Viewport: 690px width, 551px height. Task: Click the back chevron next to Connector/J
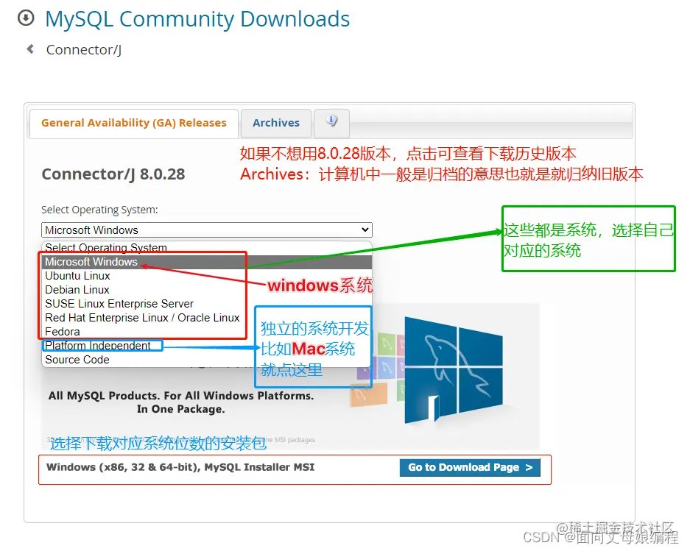(x=30, y=49)
